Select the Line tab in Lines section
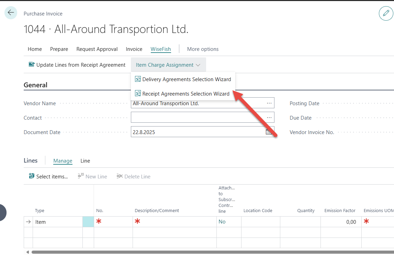 [x=85, y=161]
